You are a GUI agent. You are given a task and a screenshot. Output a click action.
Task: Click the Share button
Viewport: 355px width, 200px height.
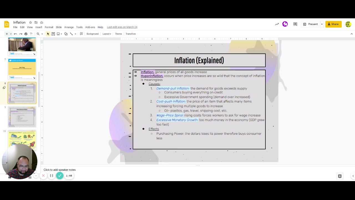333,24
